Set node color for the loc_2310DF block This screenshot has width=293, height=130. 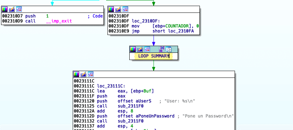pos(111,9)
